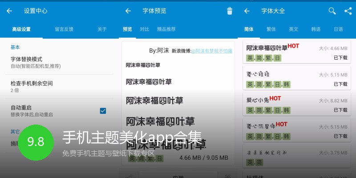Delete font using the trash icon
This screenshot has height=178, width=356.
[230, 11]
